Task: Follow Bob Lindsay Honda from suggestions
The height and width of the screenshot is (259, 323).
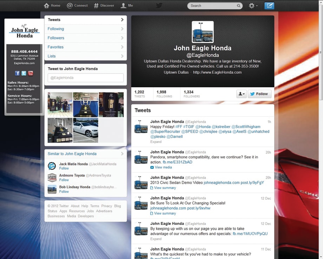Action: pos(64,192)
